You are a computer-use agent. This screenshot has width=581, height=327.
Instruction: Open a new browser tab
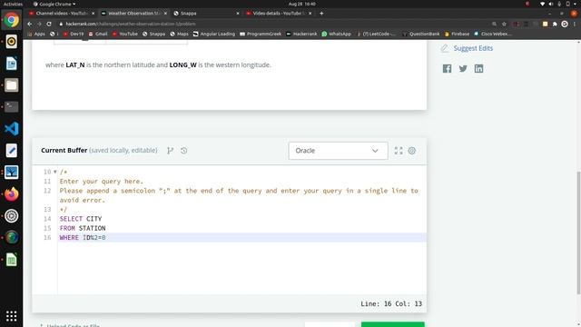click(x=321, y=14)
